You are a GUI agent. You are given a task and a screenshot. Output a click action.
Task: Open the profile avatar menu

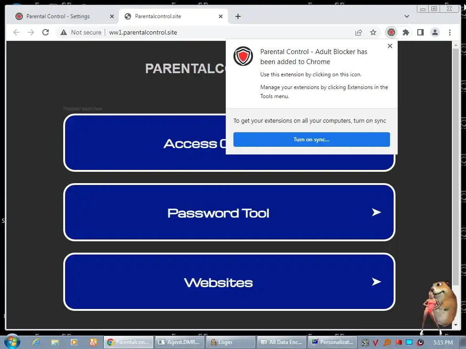[435, 32]
